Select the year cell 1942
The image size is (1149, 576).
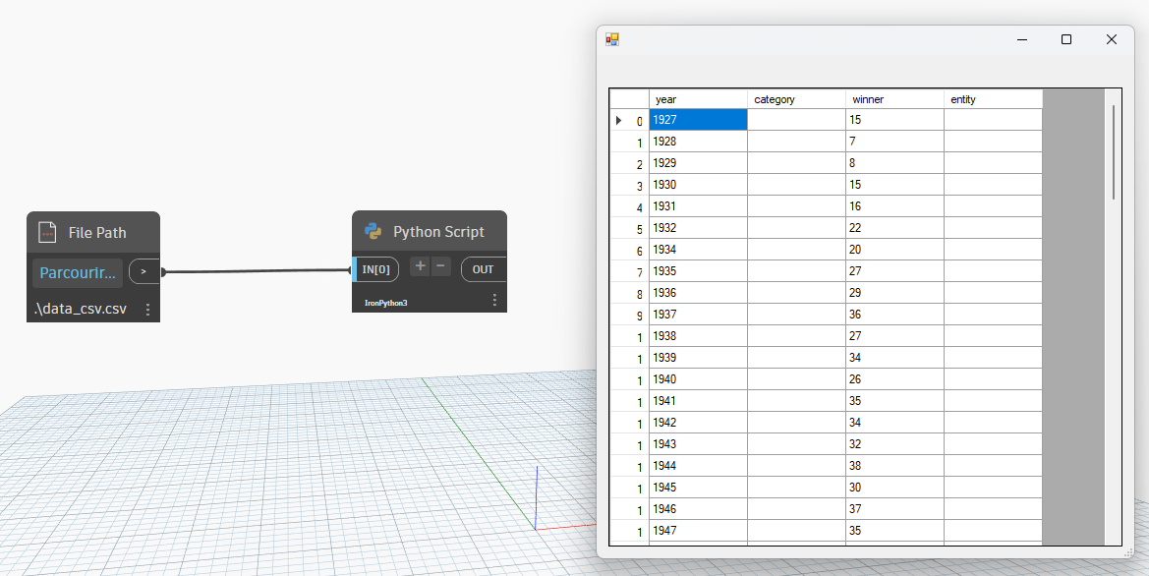pos(698,422)
